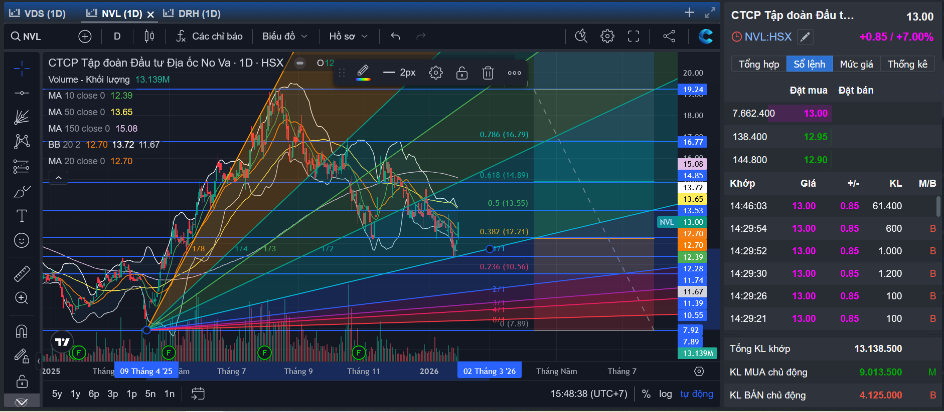Click the drag handle of drawing toolbar
Image resolution: width=944 pixels, height=412 pixels.
342,73
